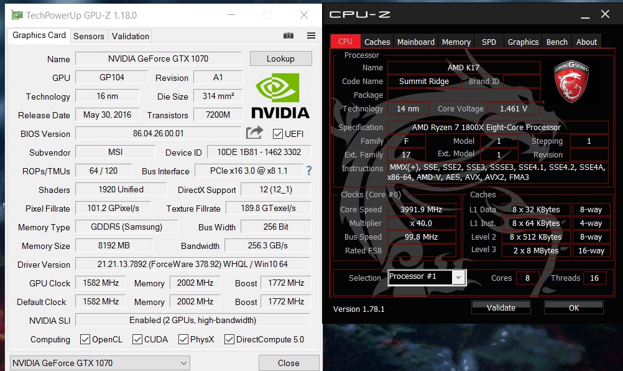Open the GPU-Z hamburger menu

311,35
